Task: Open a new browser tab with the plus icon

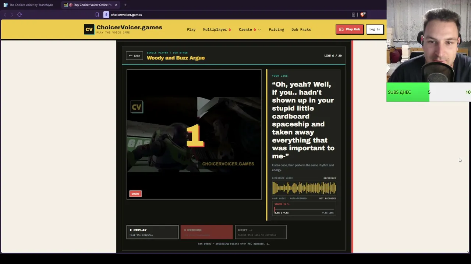Action: click(125, 5)
